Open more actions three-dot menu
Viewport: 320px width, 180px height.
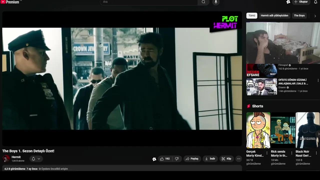(238, 159)
